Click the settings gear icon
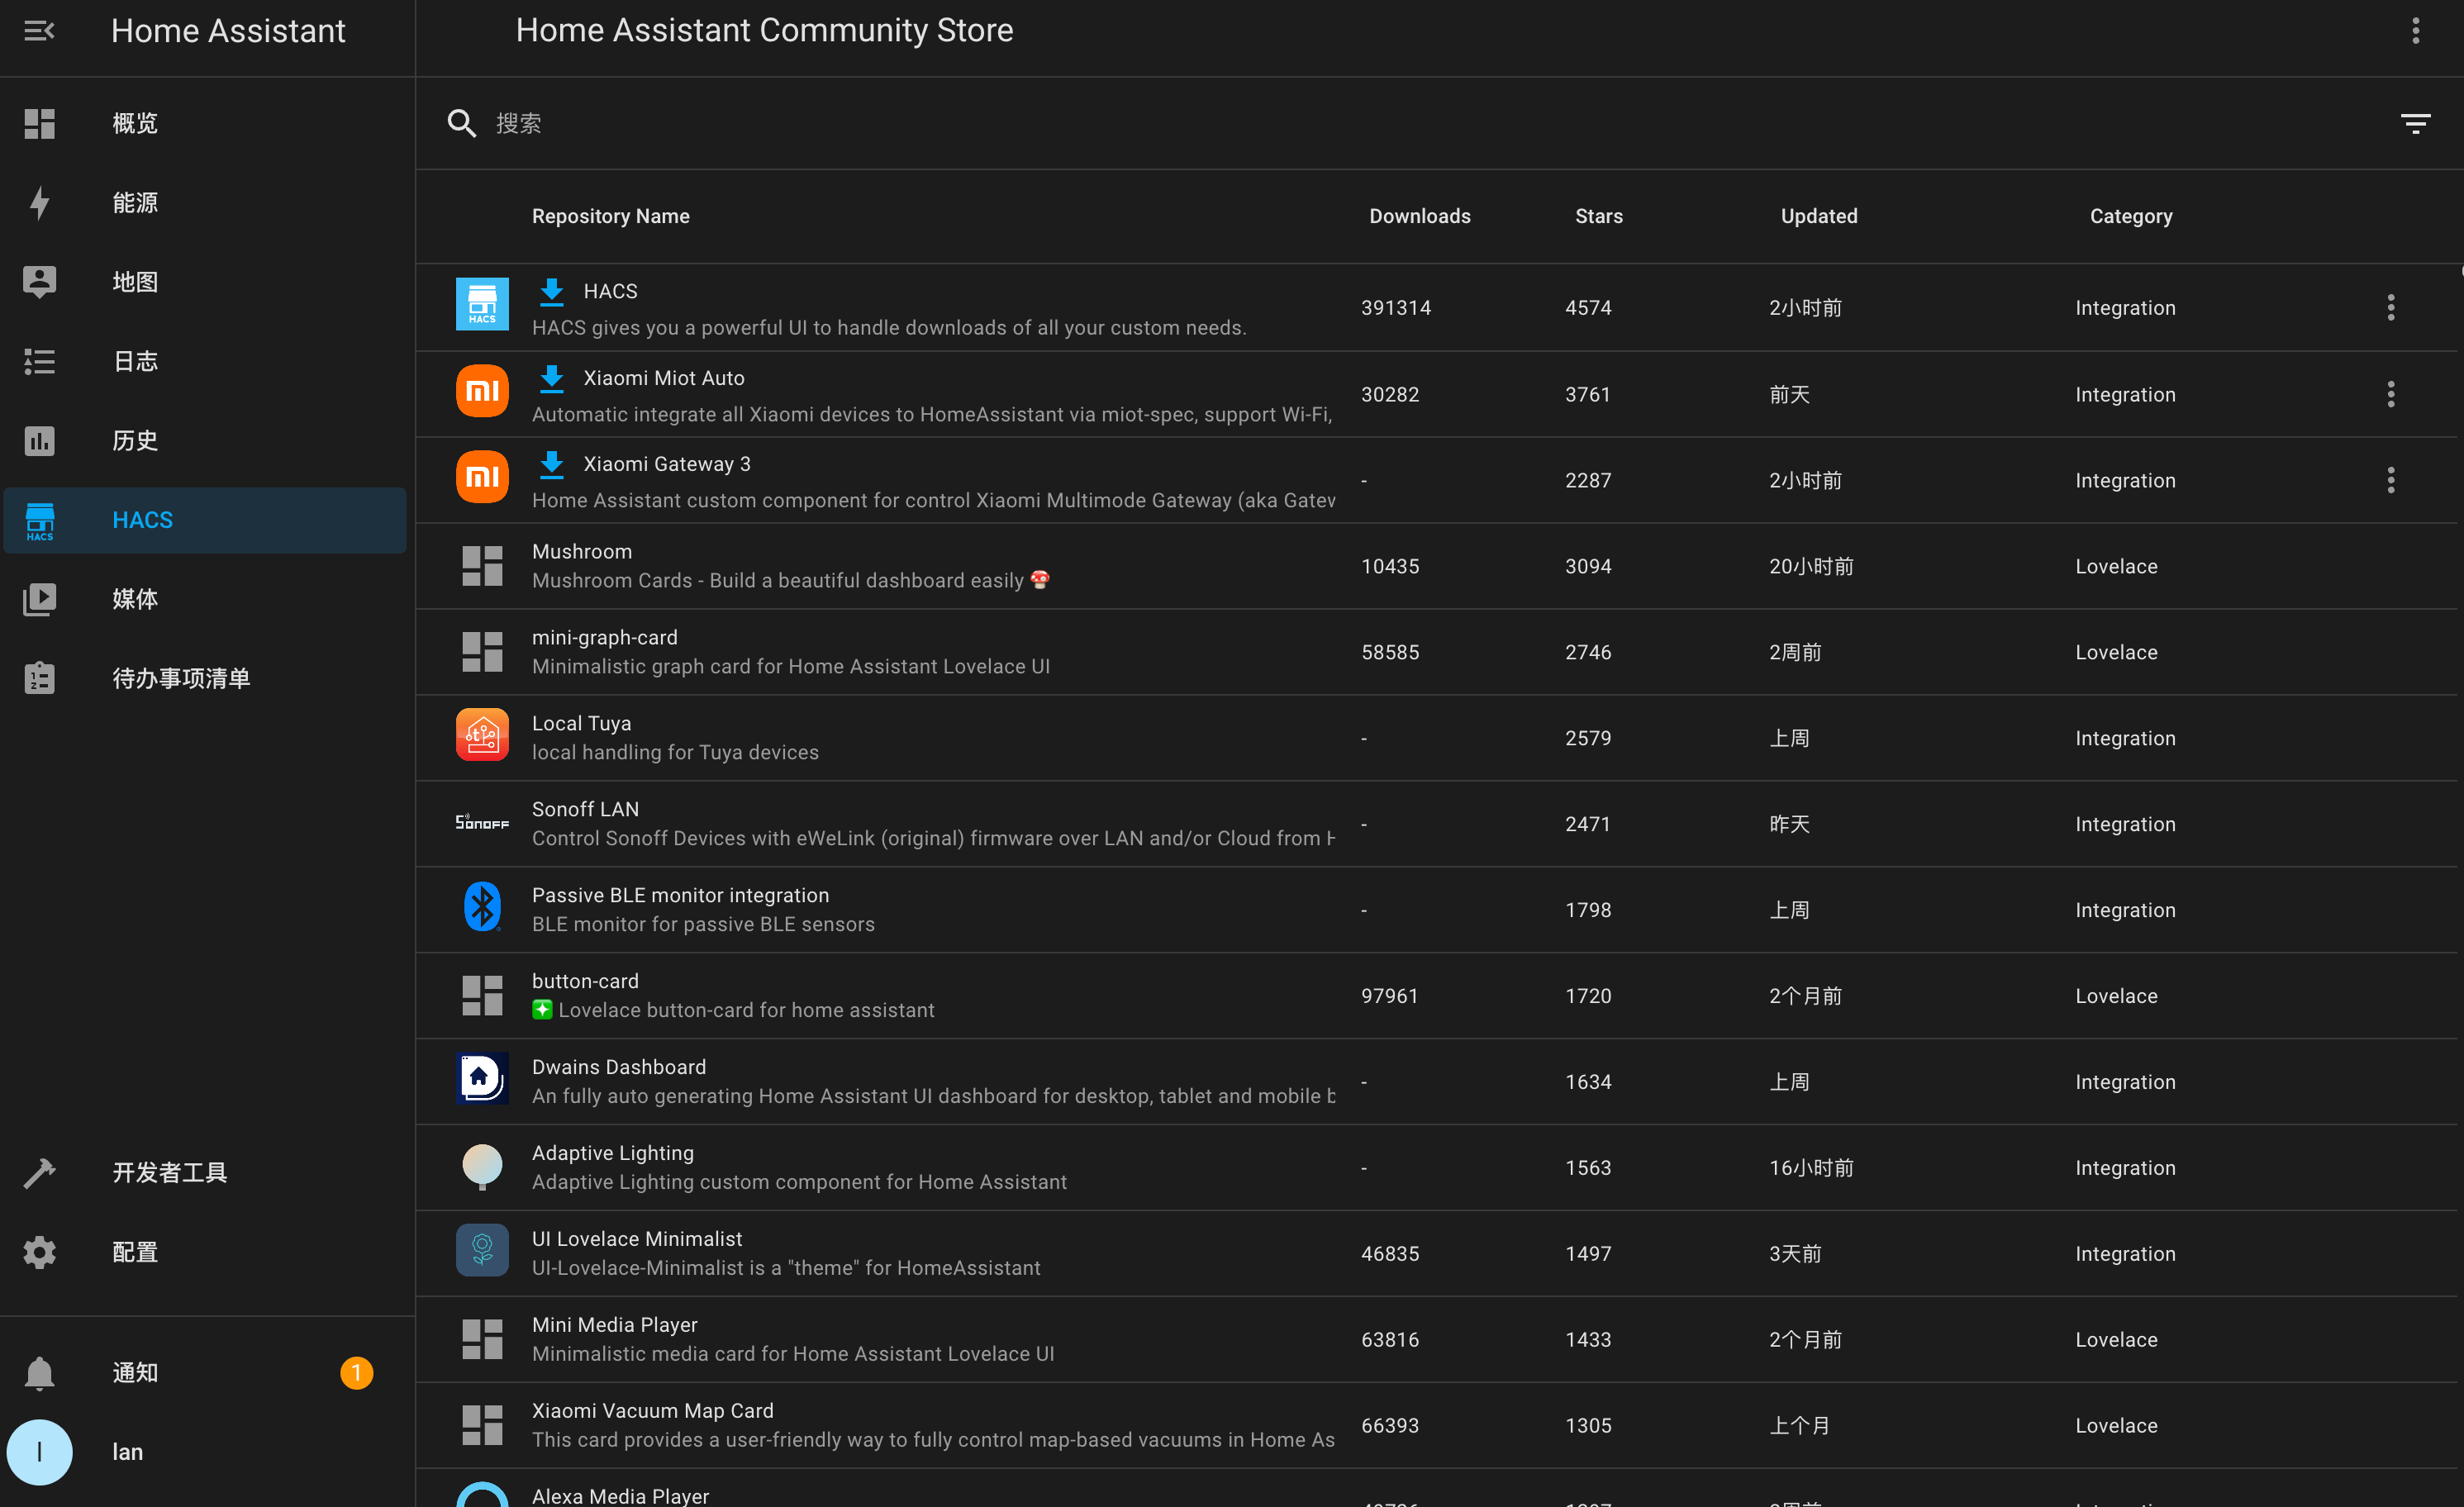2464x1507 pixels. click(x=39, y=1252)
